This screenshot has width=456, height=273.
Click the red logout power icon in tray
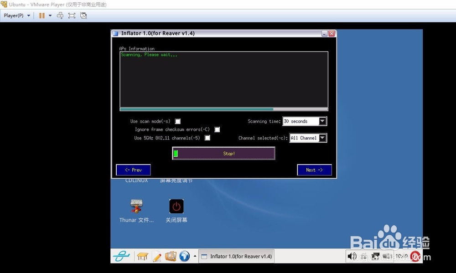(x=415, y=256)
